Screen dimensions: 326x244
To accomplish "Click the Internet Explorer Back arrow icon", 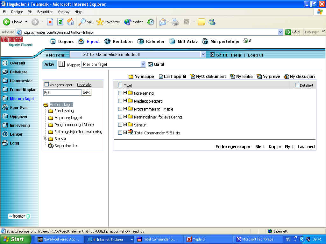I will [6, 22].
